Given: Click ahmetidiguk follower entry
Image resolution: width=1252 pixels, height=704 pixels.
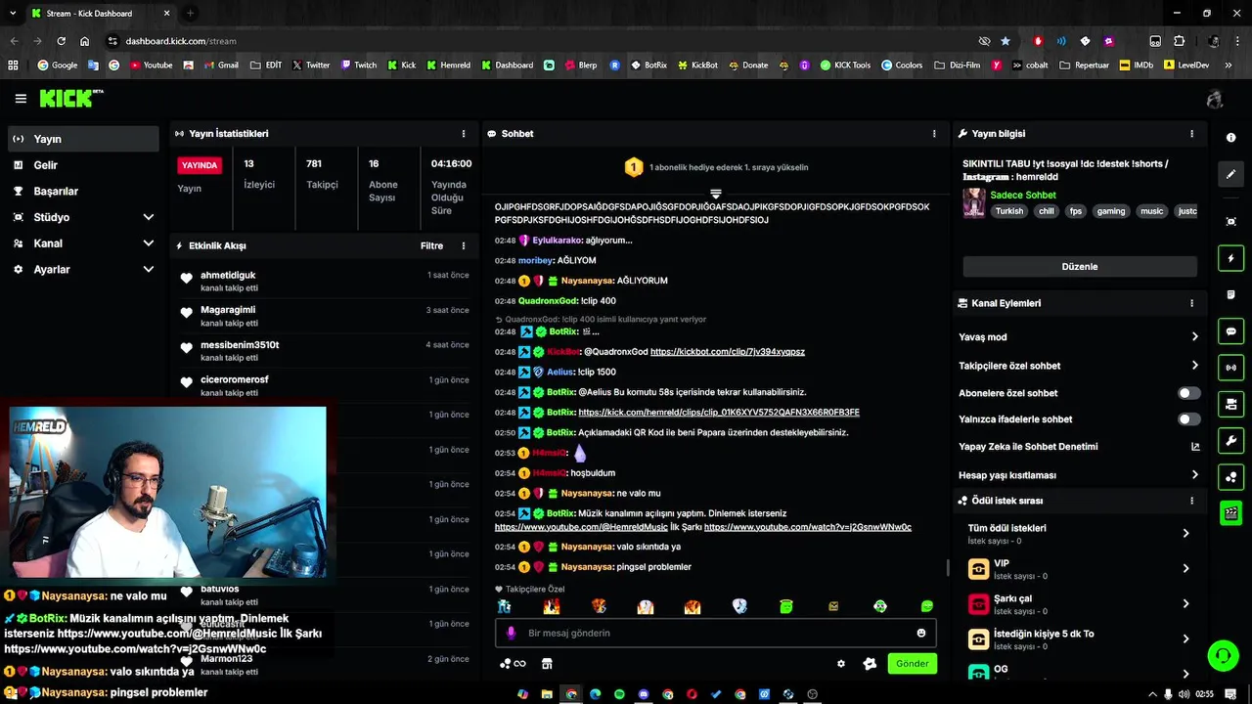Looking at the screenshot, I should [x=323, y=282].
